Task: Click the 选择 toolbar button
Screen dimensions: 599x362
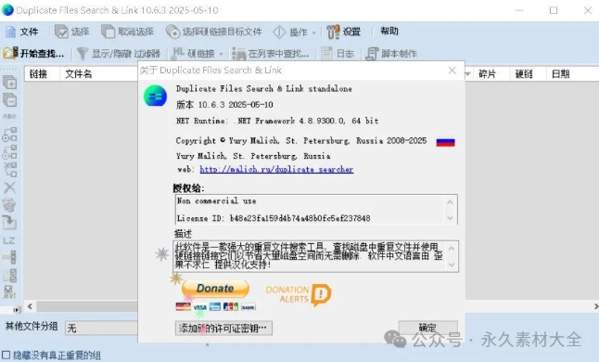Action: point(72,32)
